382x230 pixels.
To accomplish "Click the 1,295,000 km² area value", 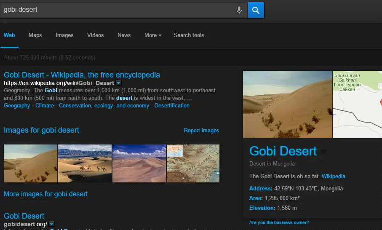I will pyautogui.click(x=282, y=198).
